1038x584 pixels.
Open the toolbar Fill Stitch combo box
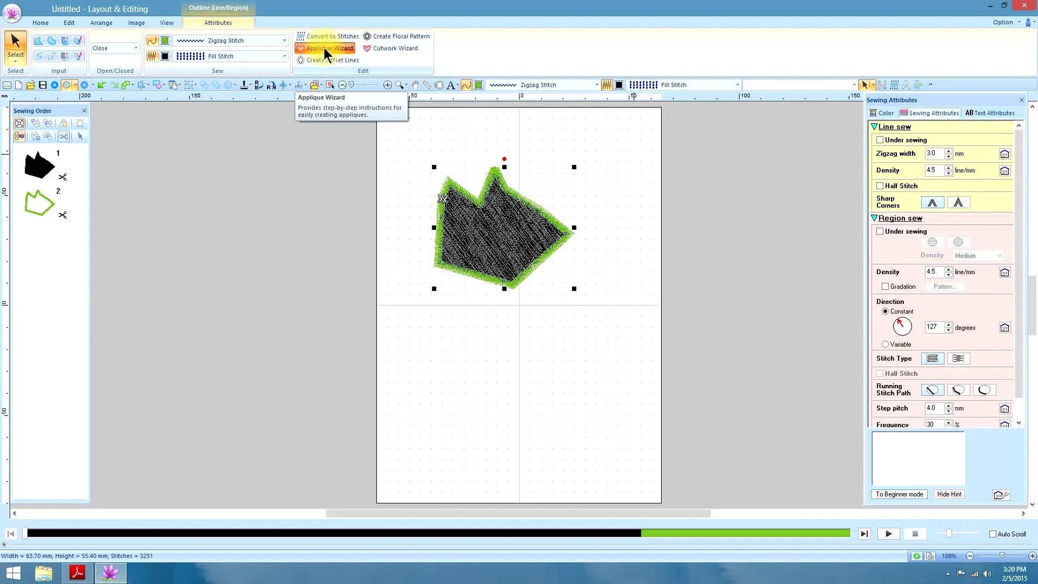point(684,85)
